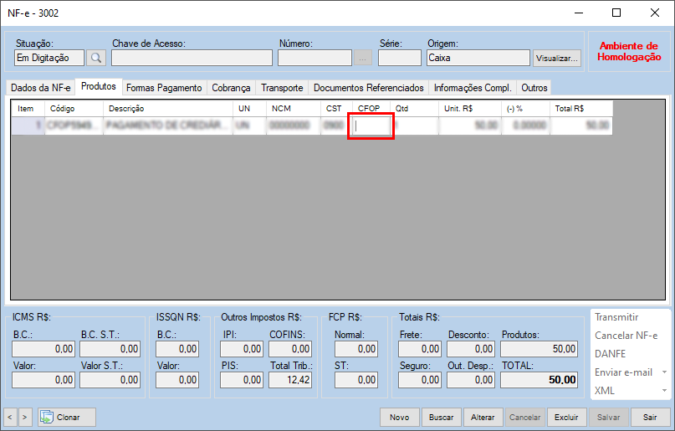
Task: Click the Chave de Acesso field
Action: 192,58
